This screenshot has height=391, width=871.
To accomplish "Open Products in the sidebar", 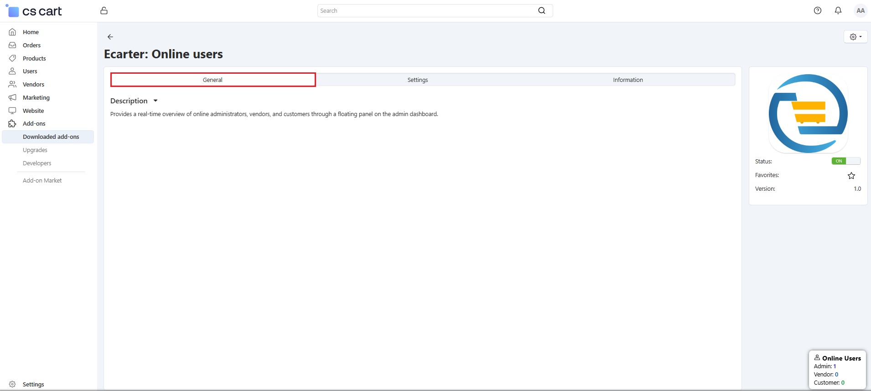I will click(34, 58).
